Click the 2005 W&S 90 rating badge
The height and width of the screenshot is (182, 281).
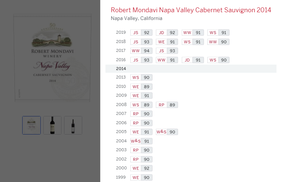tap(167, 132)
